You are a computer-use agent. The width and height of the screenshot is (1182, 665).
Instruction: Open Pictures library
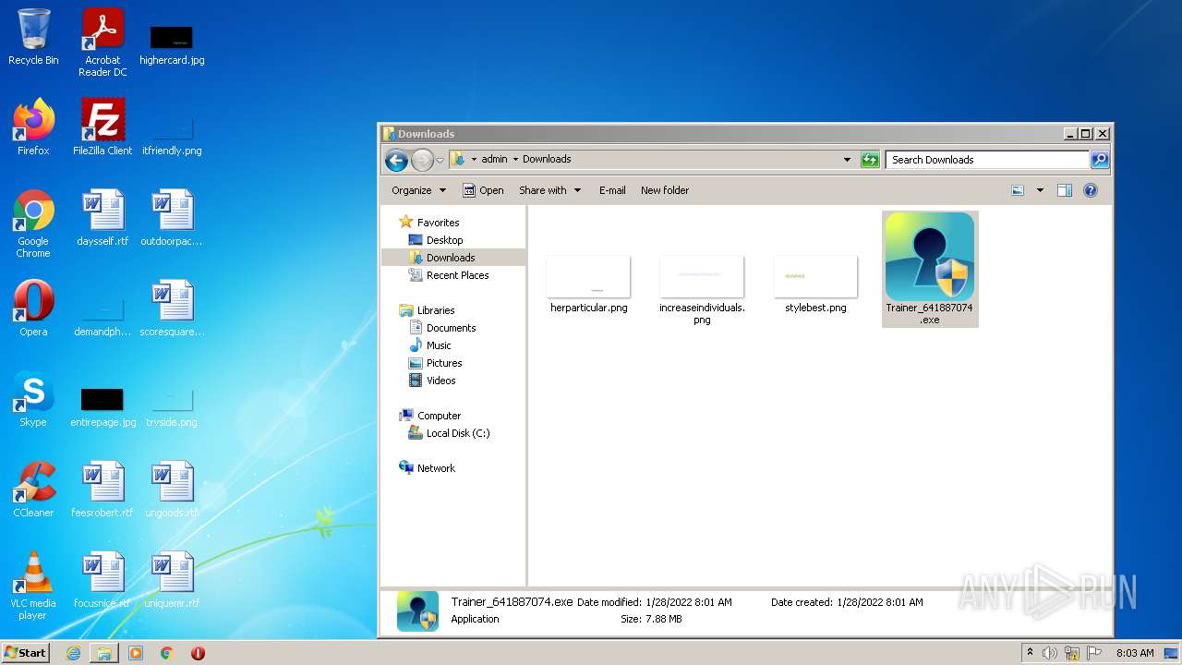(444, 363)
